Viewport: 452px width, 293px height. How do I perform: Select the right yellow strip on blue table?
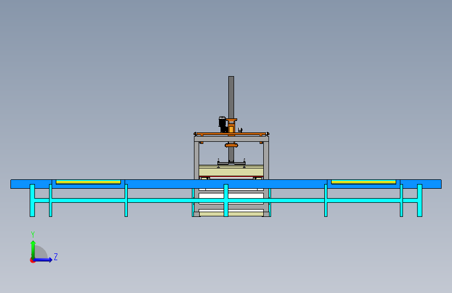(363, 182)
